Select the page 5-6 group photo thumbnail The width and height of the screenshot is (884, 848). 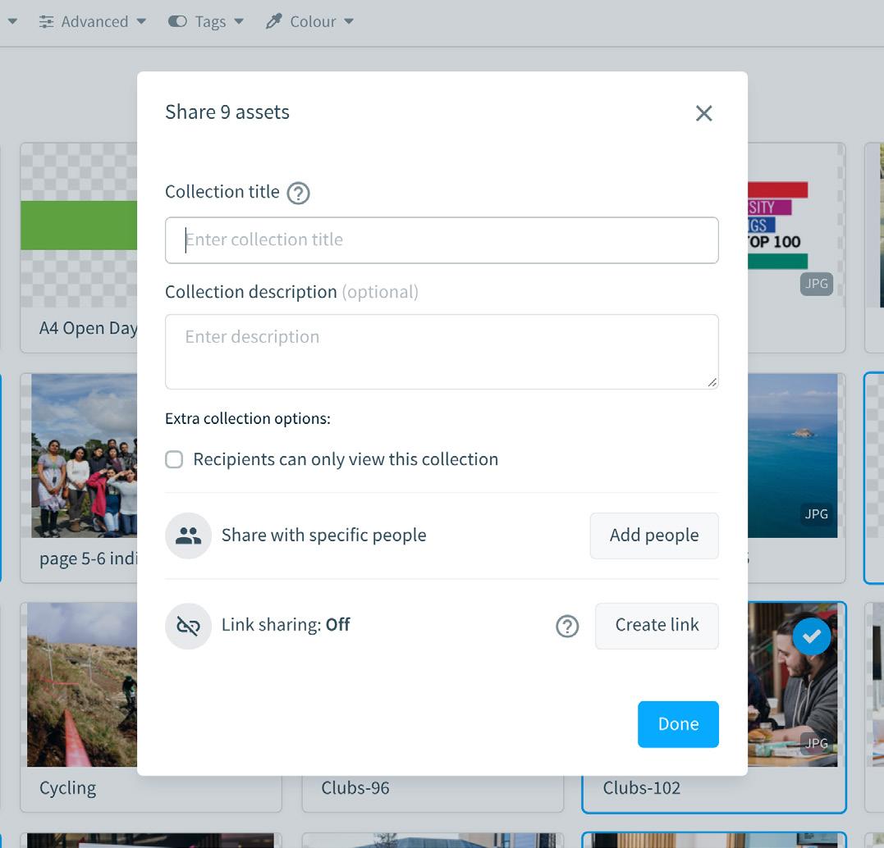coord(84,456)
